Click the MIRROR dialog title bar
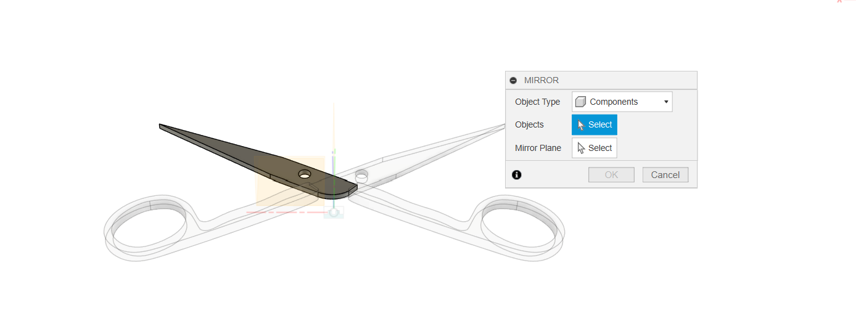This screenshot has height=321, width=856. [601, 81]
